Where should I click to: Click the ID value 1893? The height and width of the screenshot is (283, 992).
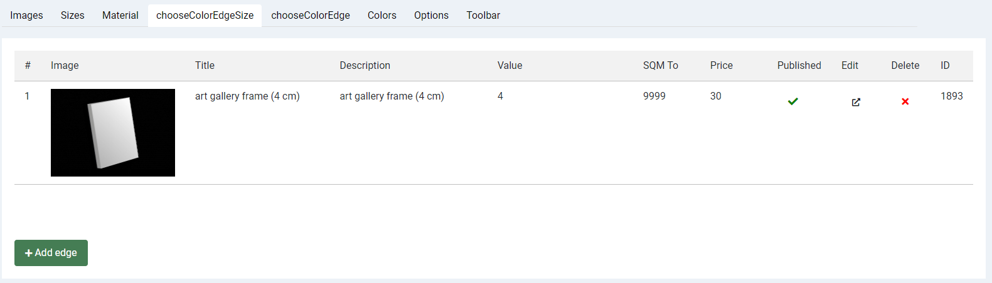952,96
